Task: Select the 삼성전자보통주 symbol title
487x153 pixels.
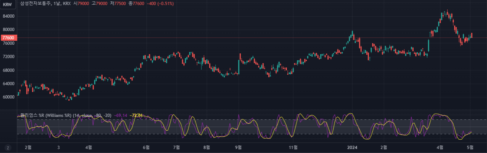Action: point(36,4)
